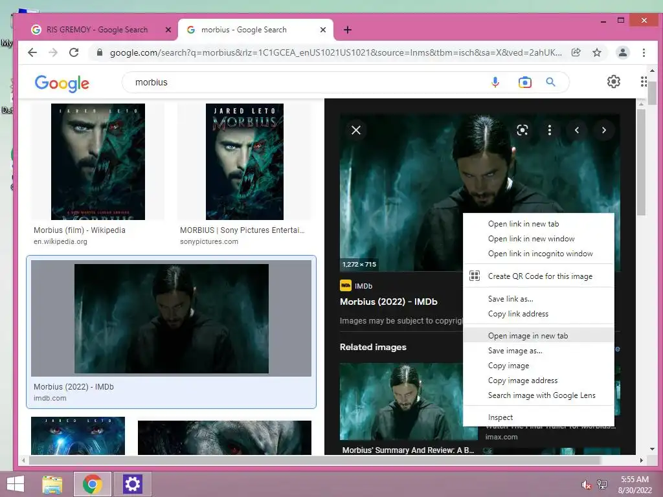Reload the current page
Screen dimensions: 663x497
74,52
